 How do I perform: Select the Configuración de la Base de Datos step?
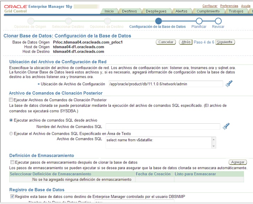tap(158, 21)
